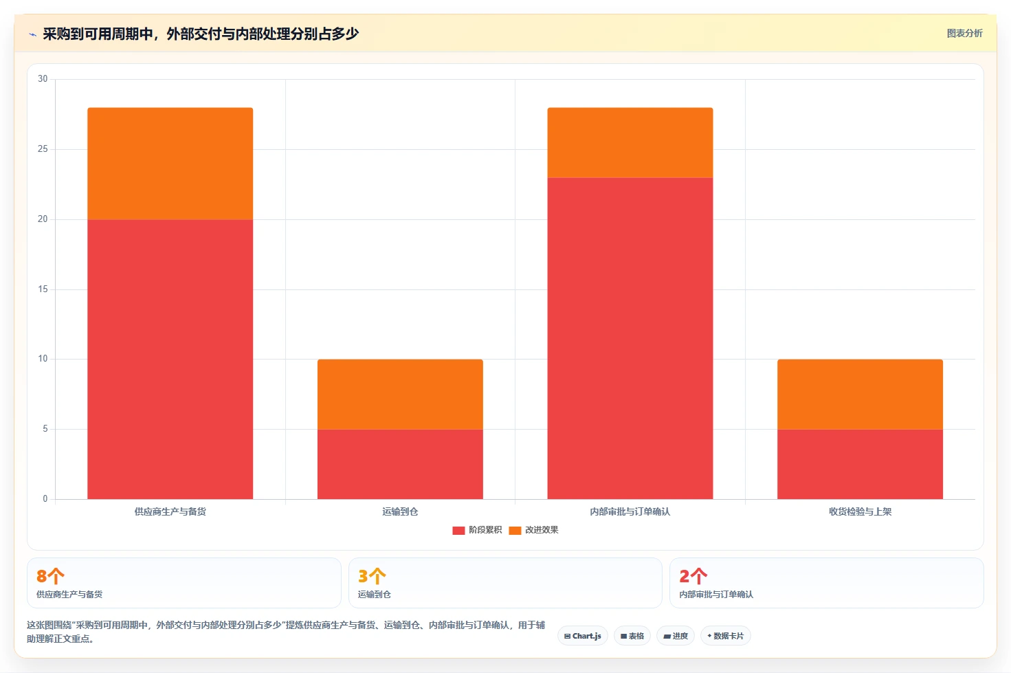Click red bar segment of 内部审批与订单确认
Screen dimensions: 1011x673
[x=630, y=338]
